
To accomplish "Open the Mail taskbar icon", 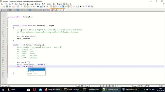I will [x=40, y=90].
